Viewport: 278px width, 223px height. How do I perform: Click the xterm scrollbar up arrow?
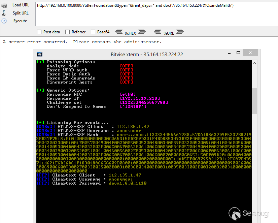pyautogui.click(x=254, y=63)
